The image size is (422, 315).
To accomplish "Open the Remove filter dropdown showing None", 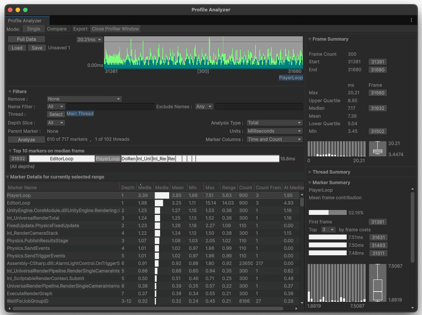I will click(x=84, y=99).
